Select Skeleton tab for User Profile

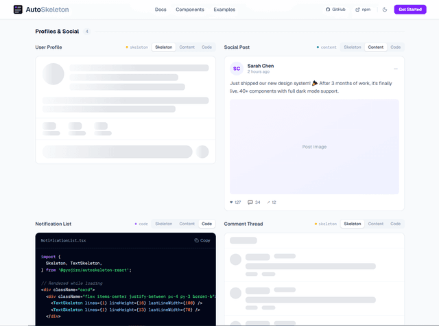click(164, 47)
